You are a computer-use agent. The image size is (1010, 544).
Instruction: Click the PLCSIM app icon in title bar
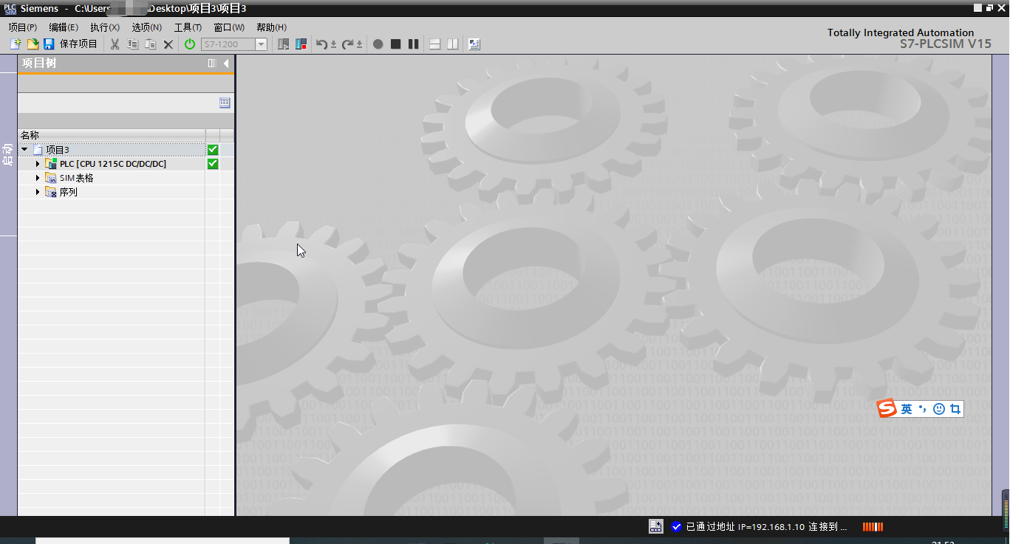10,8
